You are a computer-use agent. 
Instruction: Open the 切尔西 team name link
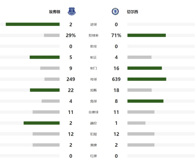click(132, 12)
